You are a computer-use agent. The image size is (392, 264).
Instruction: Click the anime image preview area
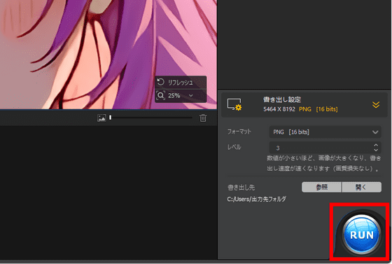click(108, 55)
